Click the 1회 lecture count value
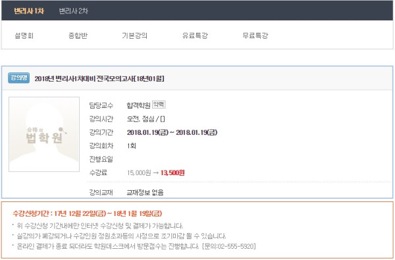Viewport: 395px width, 260px height. click(132, 145)
